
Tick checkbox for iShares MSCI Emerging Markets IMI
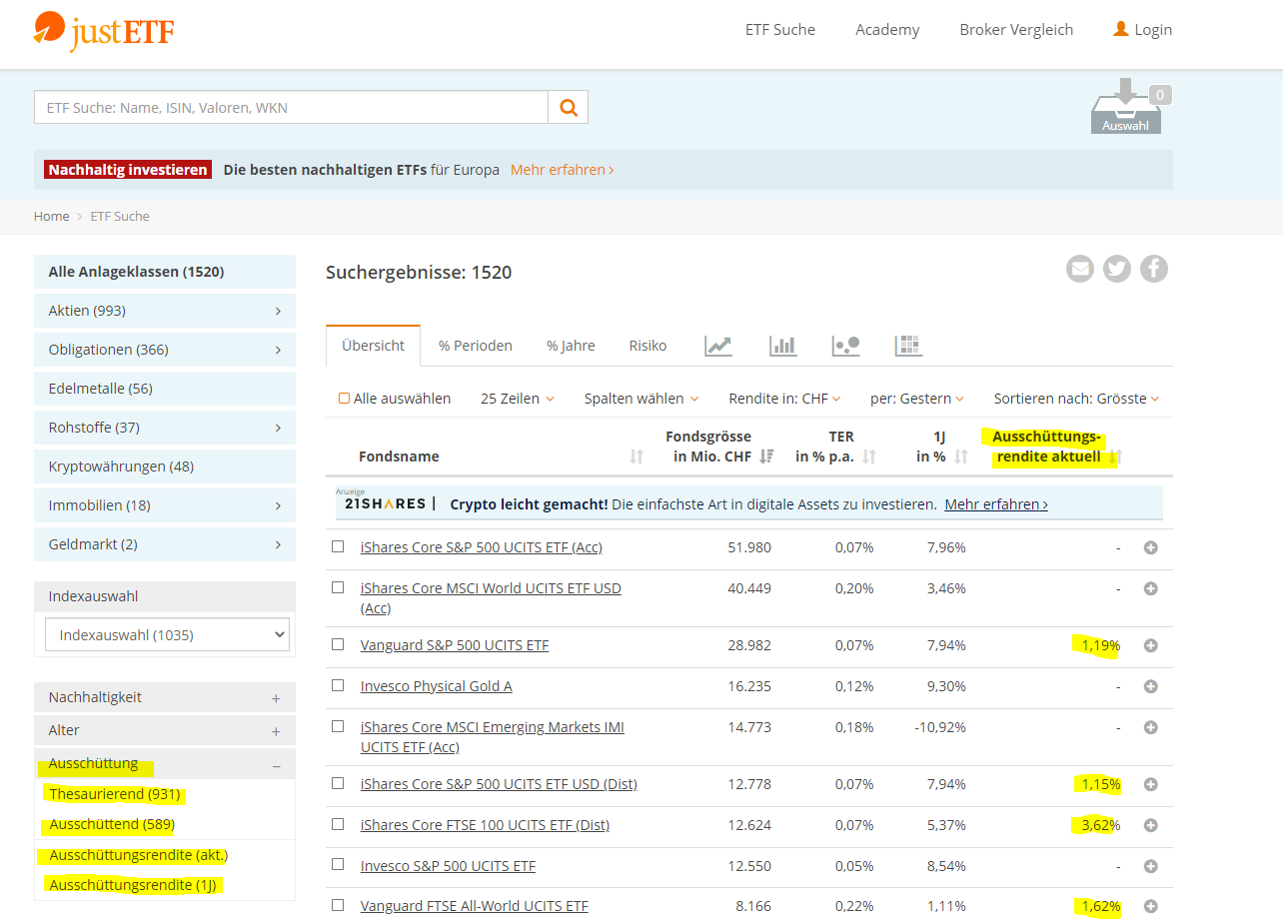tap(338, 726)
